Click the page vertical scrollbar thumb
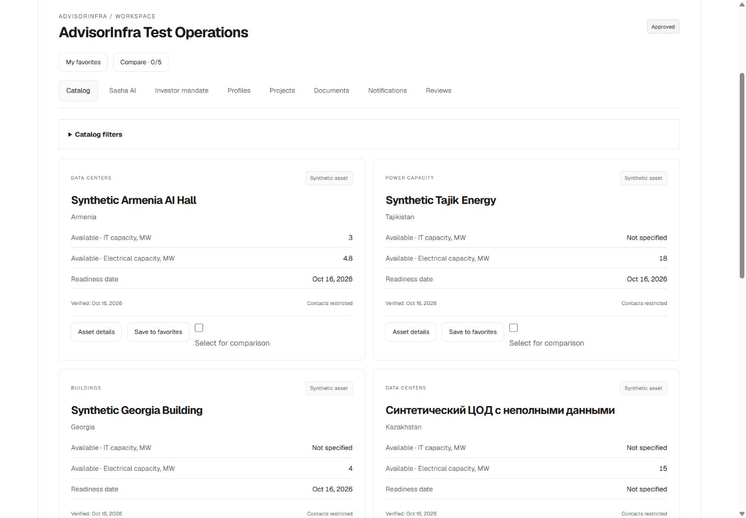The height and width of the screenshot is (518, 746). point(742,175)
